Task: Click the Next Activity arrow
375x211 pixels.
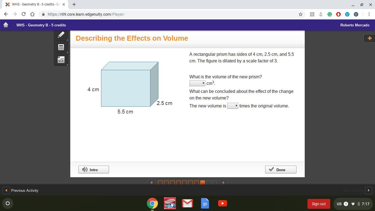Action: (368, 190)
